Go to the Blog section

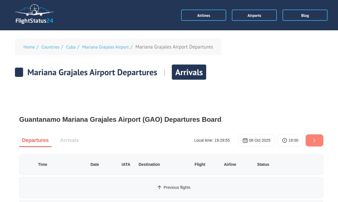[305, 15]
